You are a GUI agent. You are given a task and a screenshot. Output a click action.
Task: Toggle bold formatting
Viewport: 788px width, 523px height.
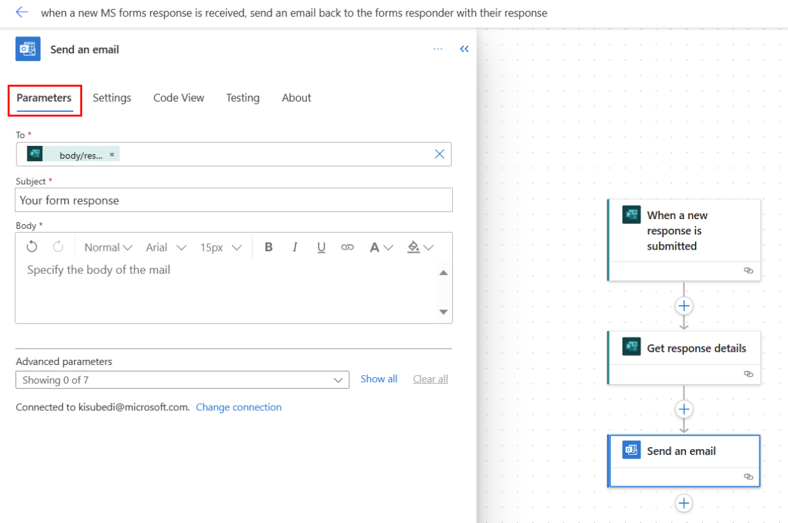tap(269, 247)
